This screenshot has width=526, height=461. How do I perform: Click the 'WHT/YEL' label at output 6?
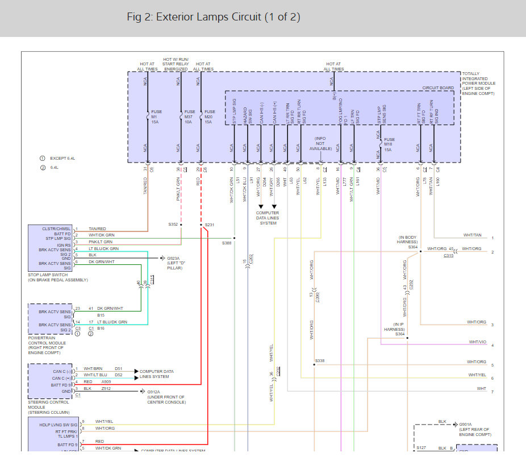pyautogui.click(x=477, y=375)
